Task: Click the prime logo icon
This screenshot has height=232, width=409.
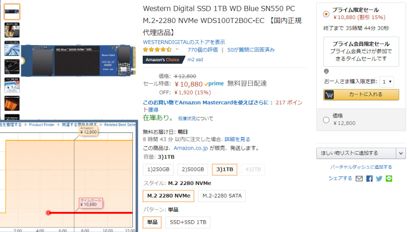Action: pos(214,84)
